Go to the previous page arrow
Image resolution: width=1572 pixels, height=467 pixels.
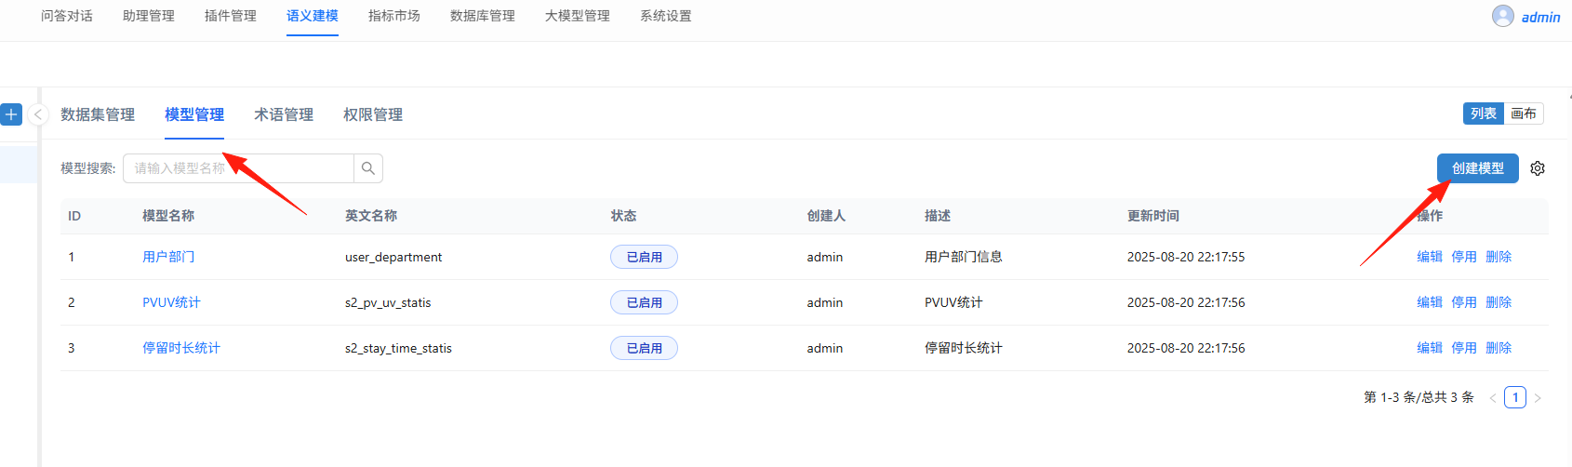(x=1493, y=398)
